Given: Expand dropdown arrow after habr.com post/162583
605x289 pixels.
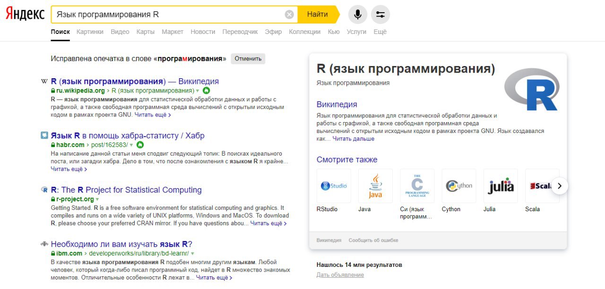Looking at the screenshot, I should click(131, 145).
